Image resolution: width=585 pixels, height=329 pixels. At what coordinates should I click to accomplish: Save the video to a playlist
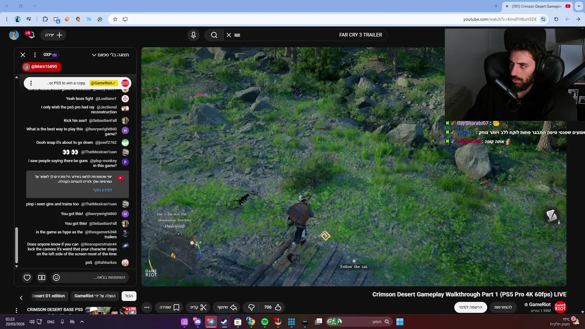[170, 308]
